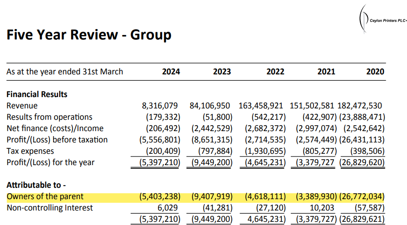Select pre-tax loss (5,556,801)
Viewport: 407px width, 225px height.
pos(160,140)
